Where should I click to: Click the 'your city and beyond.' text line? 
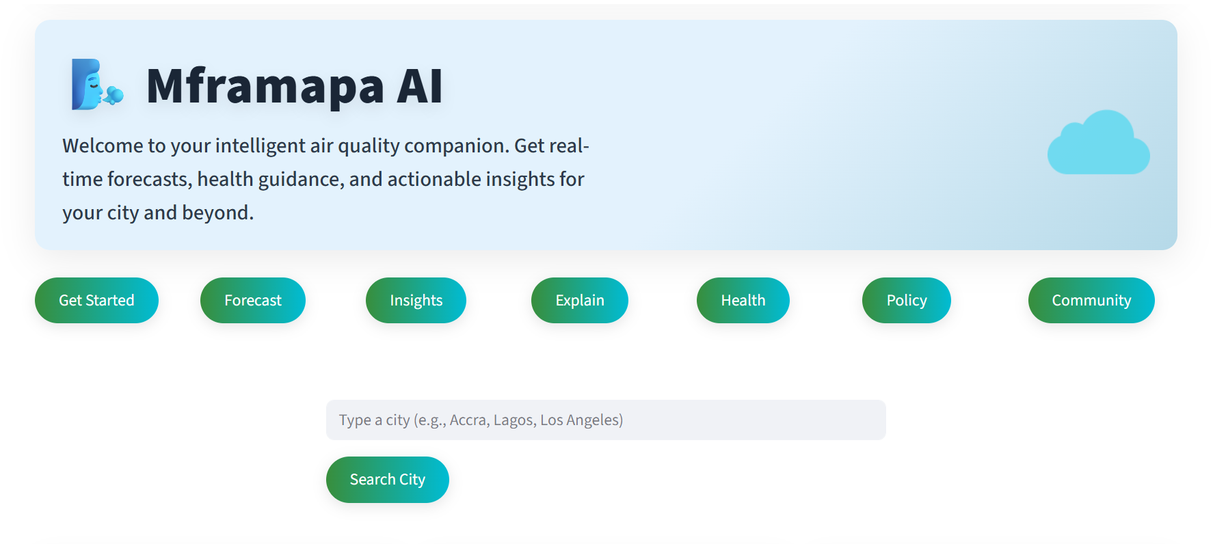158,213
